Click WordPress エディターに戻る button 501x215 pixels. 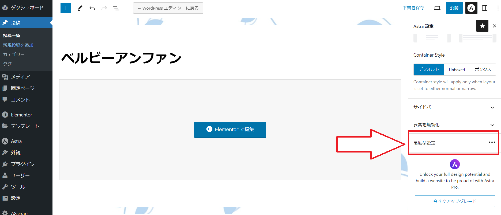[x=168, y=8]
